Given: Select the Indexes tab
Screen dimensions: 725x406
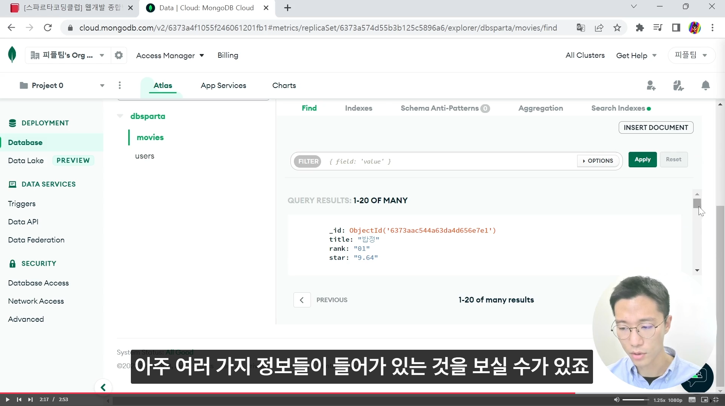Looking at the screenshot, I should (359, 108).
